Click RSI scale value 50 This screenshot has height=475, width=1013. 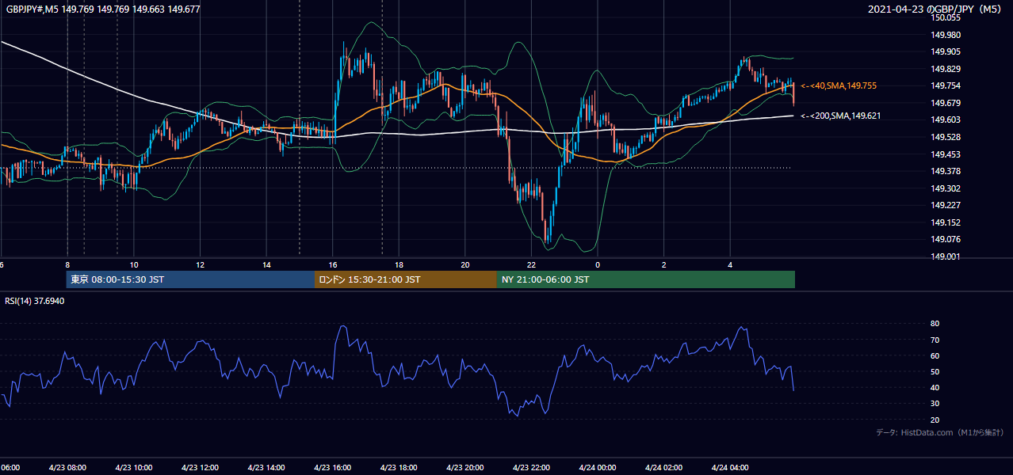coord(935,371)
